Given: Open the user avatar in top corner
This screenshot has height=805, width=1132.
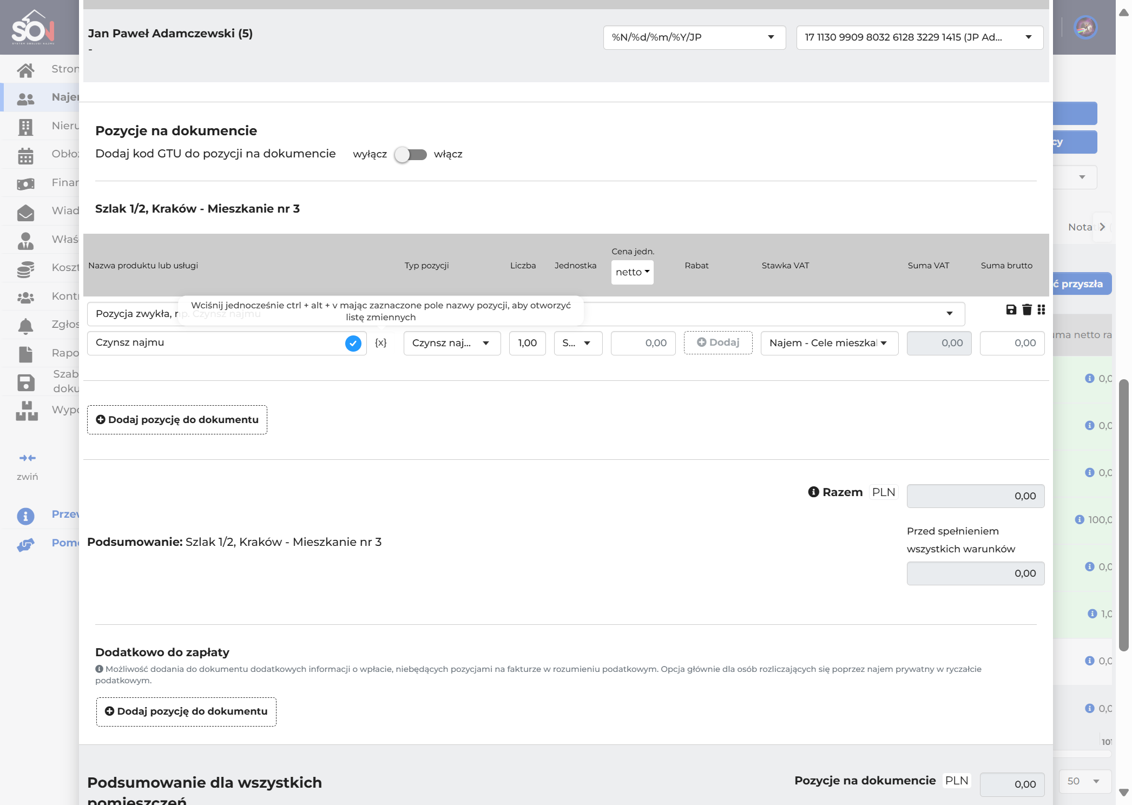Looking at the screenshot, I should pos(1085,27).
